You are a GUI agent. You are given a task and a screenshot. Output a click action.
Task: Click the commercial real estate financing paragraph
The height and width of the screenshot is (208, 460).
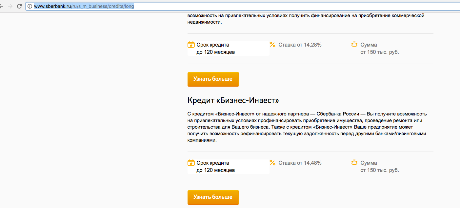pyautogui.click(x=306, y=19)
